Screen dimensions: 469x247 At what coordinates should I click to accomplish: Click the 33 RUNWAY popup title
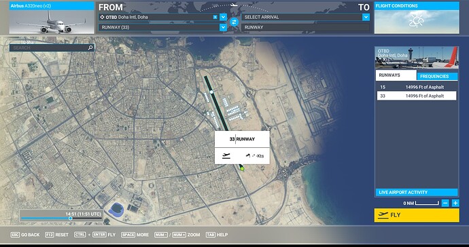point(242,139)
